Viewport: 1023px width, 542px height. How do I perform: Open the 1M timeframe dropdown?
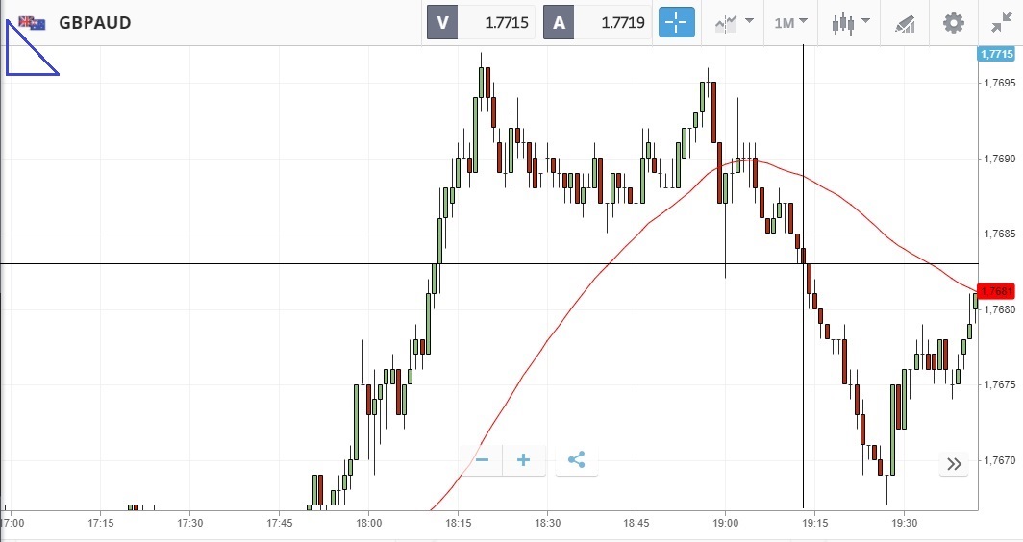coord(790,22)
